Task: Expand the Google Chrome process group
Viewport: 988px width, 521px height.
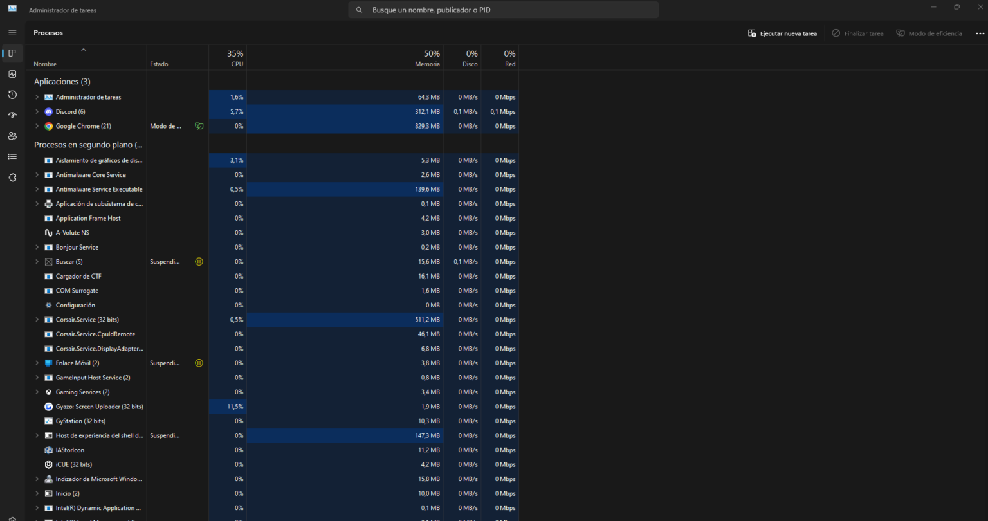Action: click(37, 126)
